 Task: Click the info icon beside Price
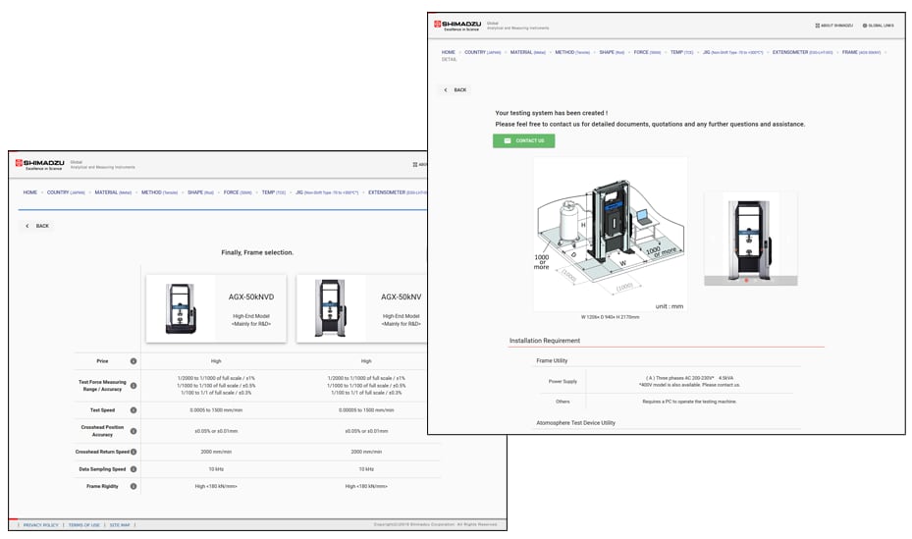coord(134,361)
